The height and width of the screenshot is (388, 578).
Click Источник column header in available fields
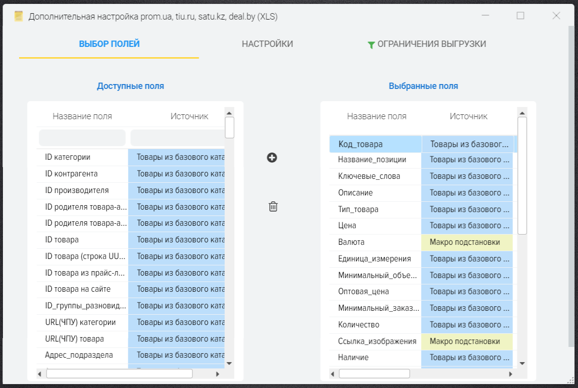pos(189,116)
